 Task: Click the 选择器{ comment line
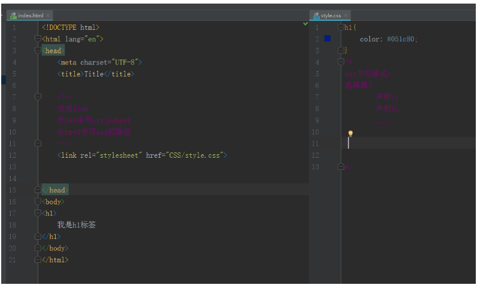tap(358, 85)
